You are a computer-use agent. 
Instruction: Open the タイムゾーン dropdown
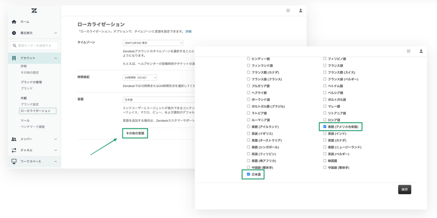point(153,43)
